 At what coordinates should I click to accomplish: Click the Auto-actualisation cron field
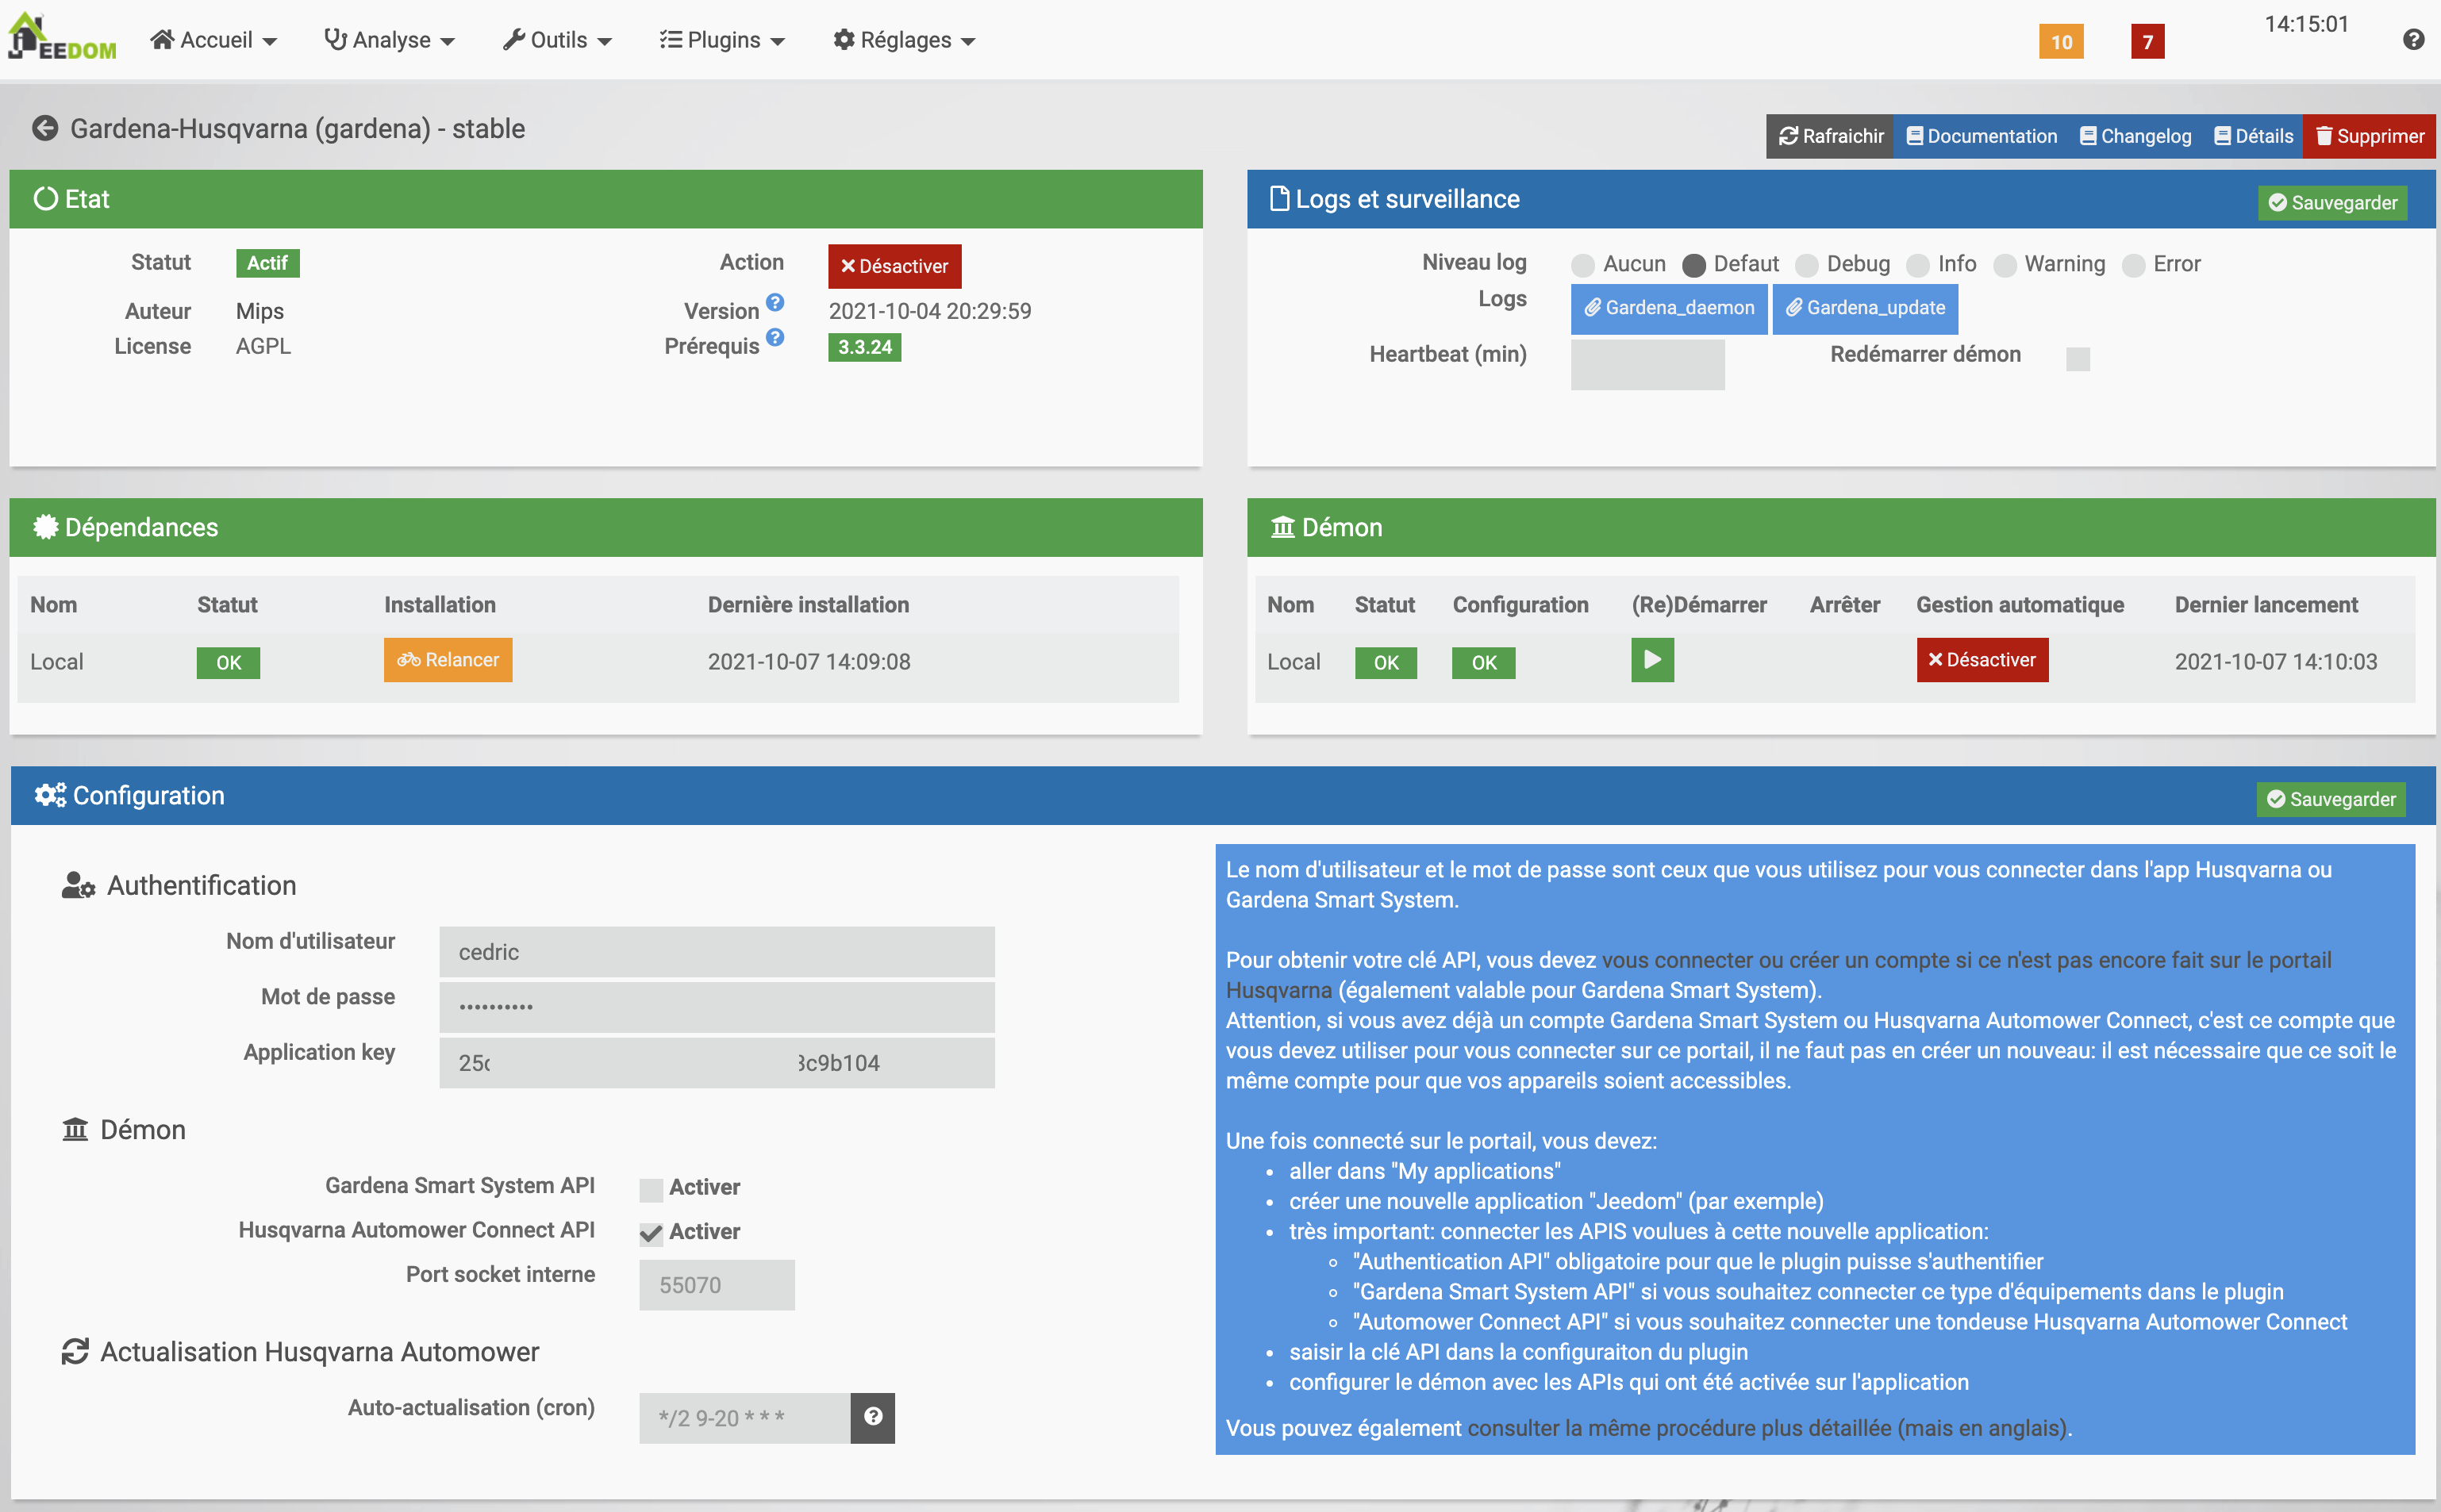tap(745, 1418)
